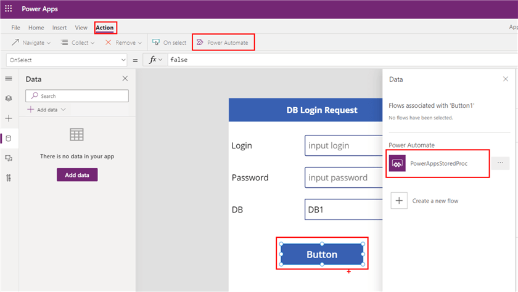The width and height of the screenshot is (518, 292).
Task: Open the Home tab
Action: click(36, 28)
